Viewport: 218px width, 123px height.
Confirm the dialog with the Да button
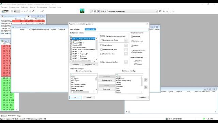click(x=75, y=97)
